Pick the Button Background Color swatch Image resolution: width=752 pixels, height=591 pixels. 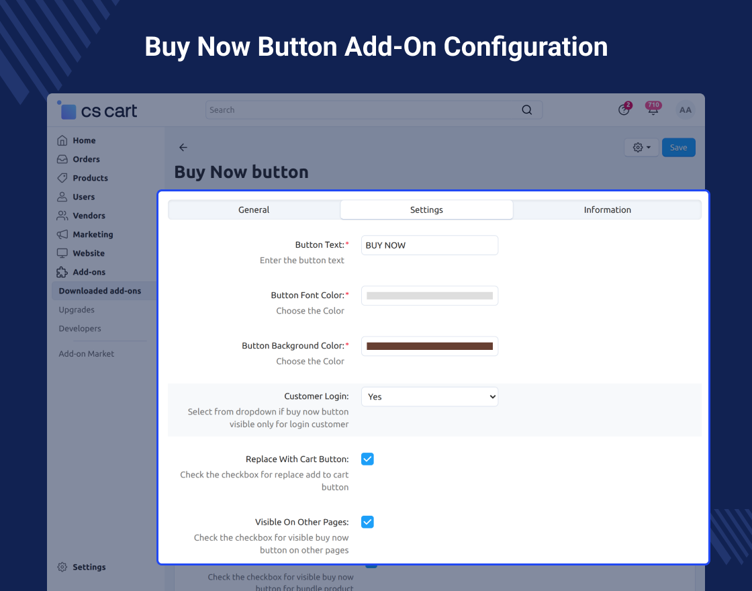[430, 347]
